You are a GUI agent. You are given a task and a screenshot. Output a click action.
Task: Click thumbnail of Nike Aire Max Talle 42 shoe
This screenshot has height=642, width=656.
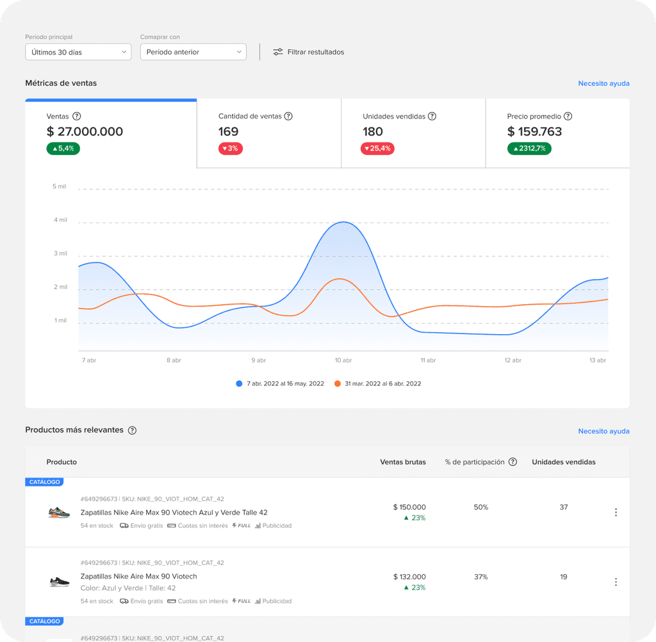(x=59, y=512)
